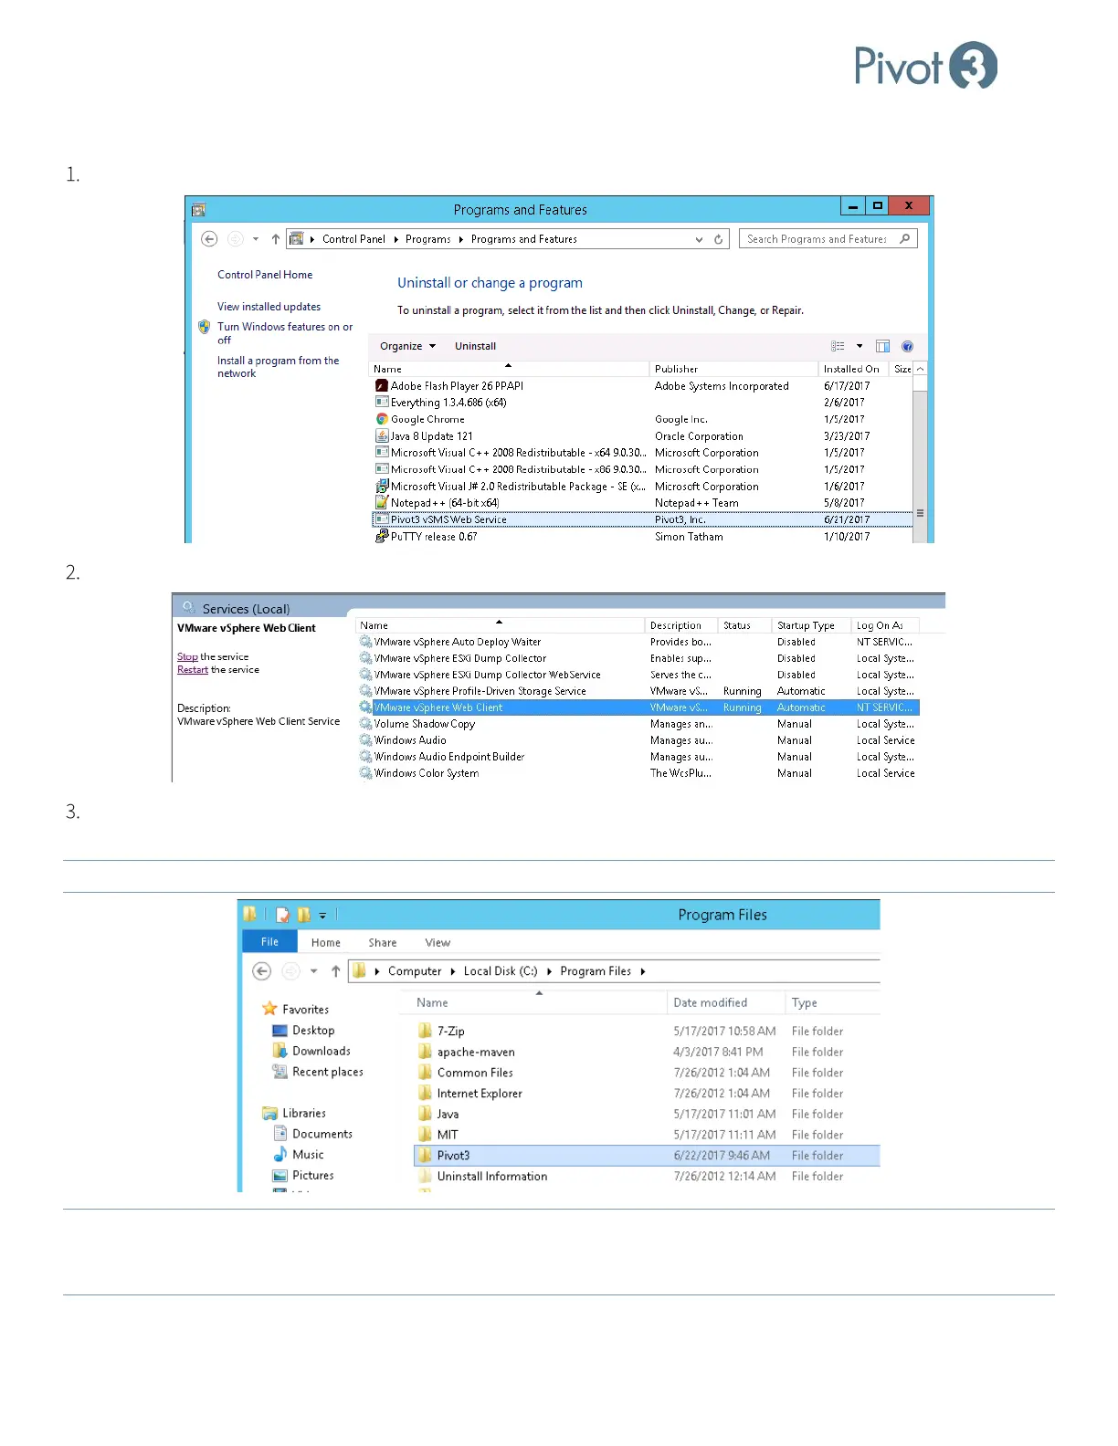Click search magnifier in Search Programs and Features

tap(904, 239)
